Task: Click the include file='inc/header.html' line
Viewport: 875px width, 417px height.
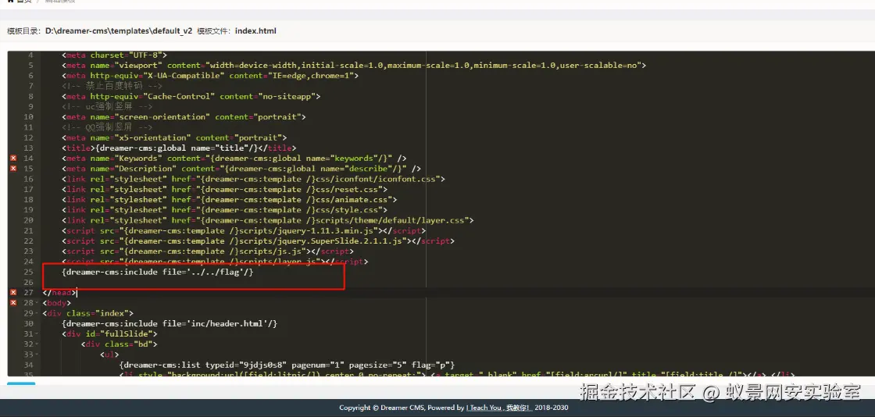Action: [170, 323]
